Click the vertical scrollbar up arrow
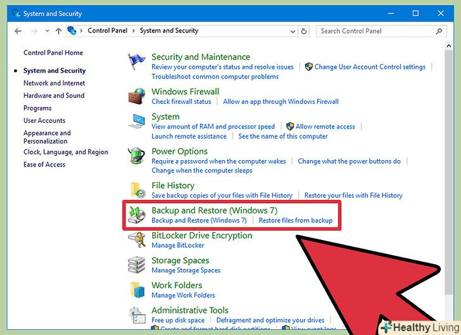 448,46
